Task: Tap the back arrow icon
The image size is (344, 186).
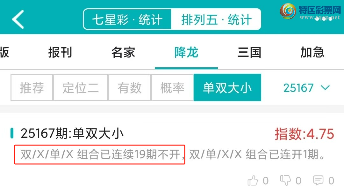Action: coord(18,19)
